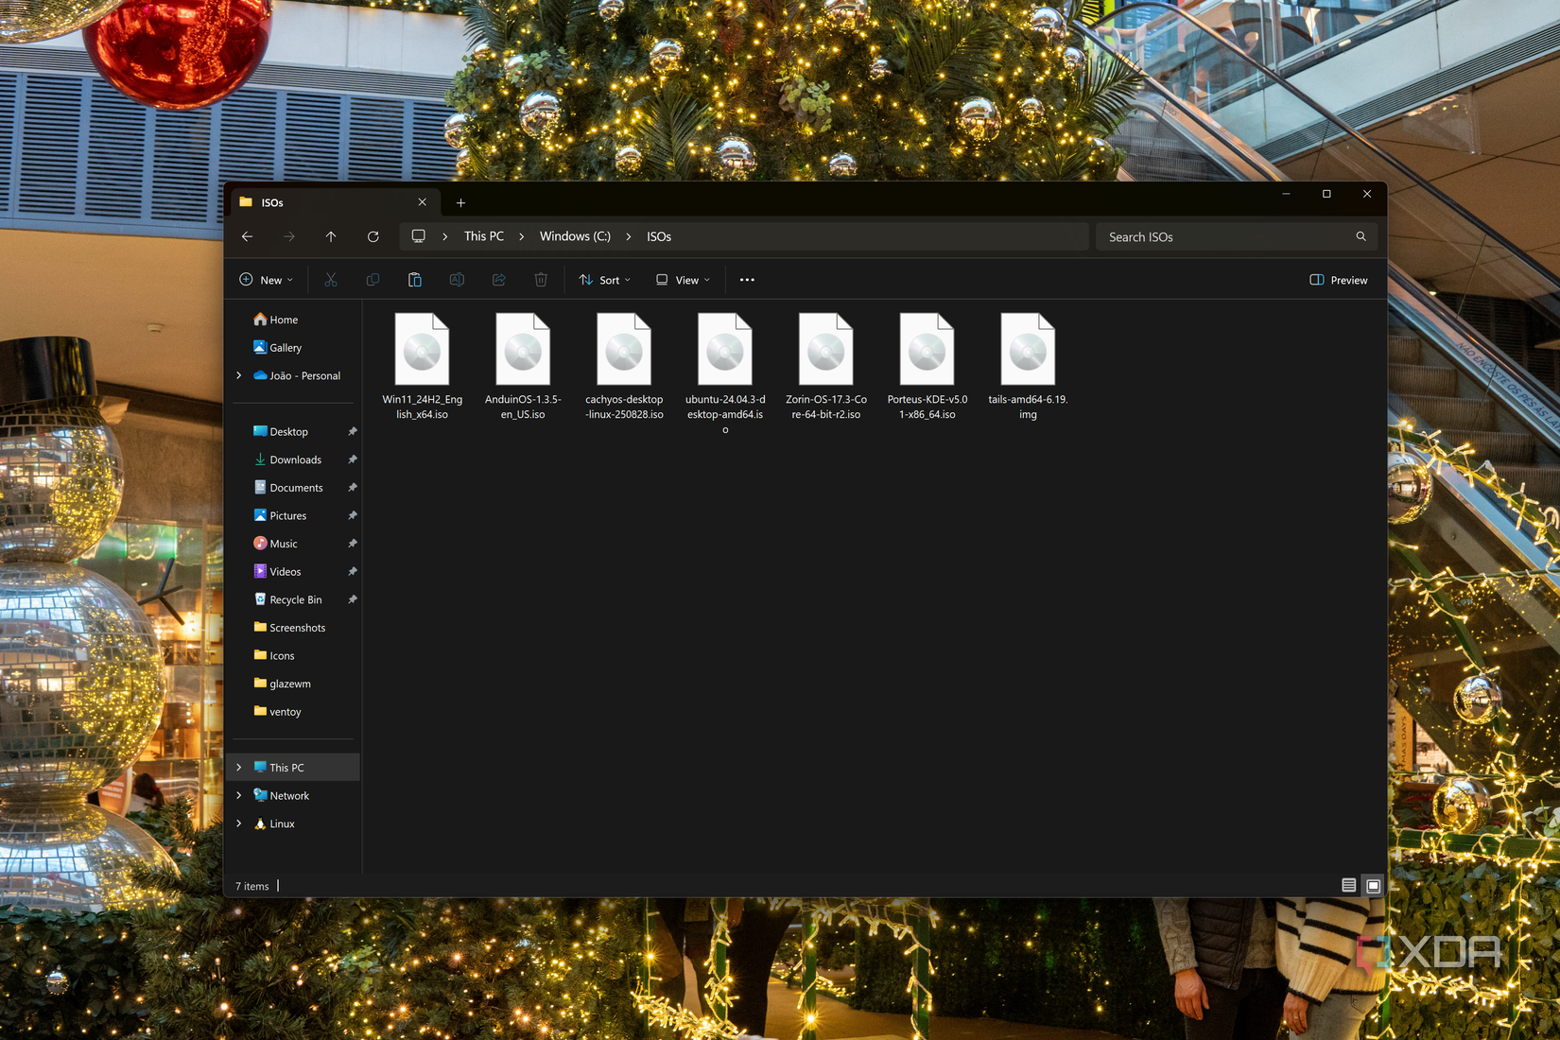Click the Share icon in toolbar

[498, 280]
